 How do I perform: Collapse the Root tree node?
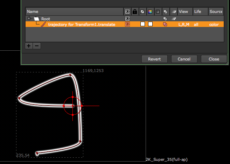(29, 19)
